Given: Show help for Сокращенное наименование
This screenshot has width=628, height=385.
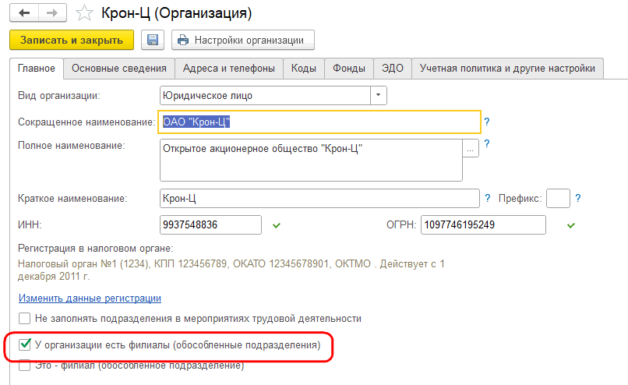Looking at the screenshot, I should tap(487, 122).
